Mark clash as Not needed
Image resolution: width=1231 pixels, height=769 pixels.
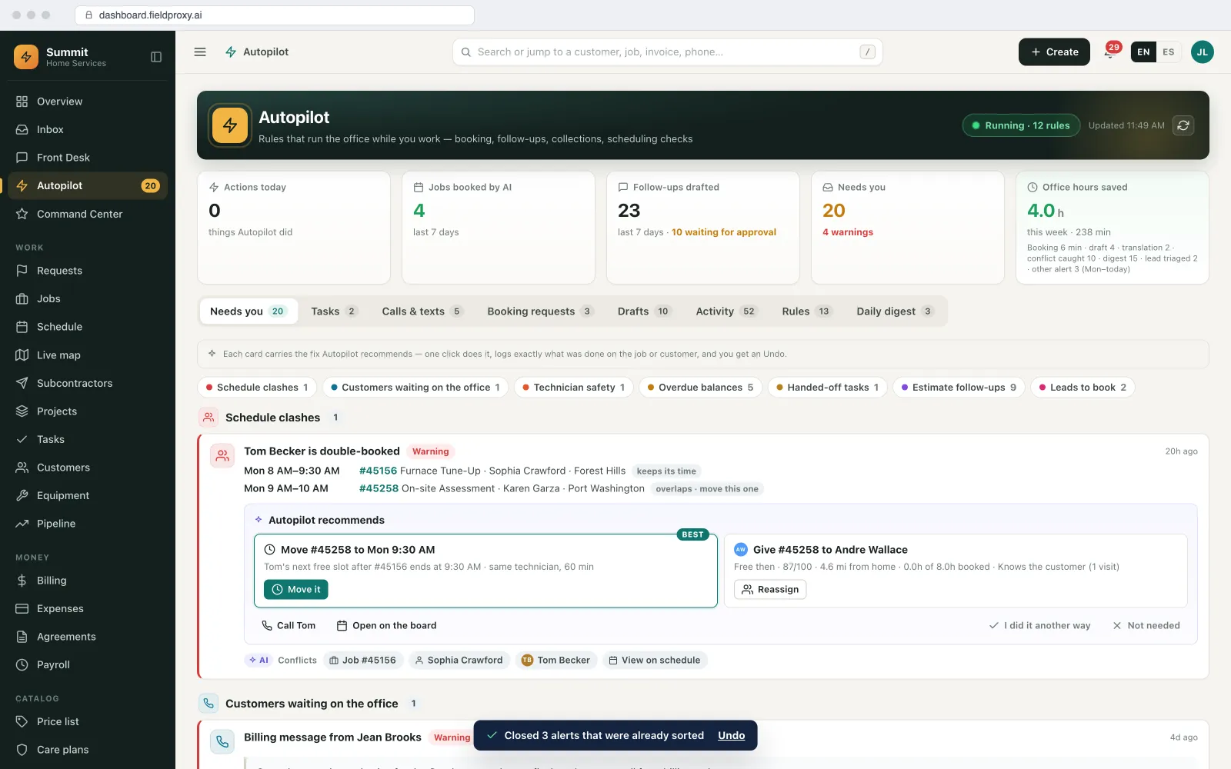coord(1146,626)
